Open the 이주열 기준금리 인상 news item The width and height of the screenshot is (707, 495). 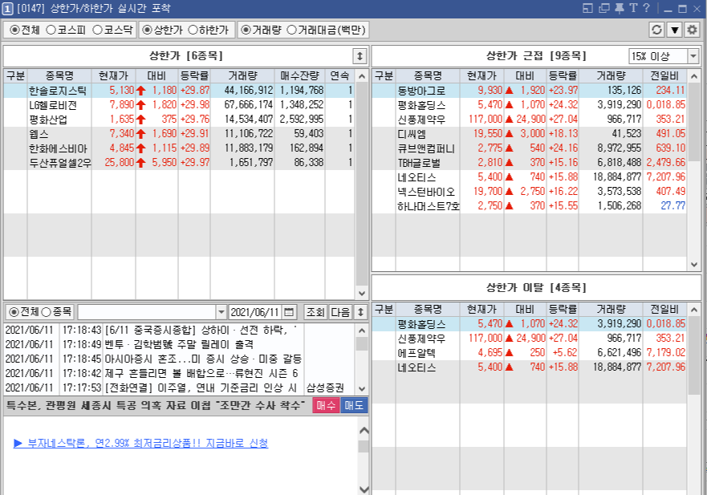pos(180,387)
